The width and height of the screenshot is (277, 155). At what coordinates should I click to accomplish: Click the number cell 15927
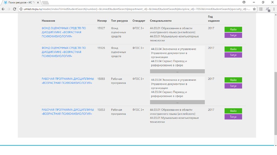point(101,28)
